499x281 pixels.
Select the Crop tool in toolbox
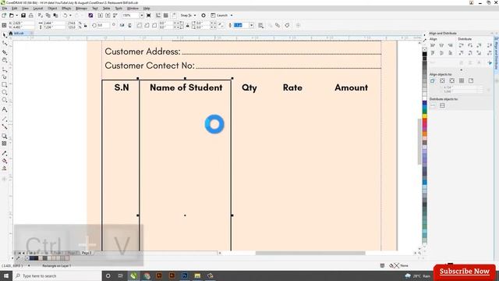coord(5,52)
